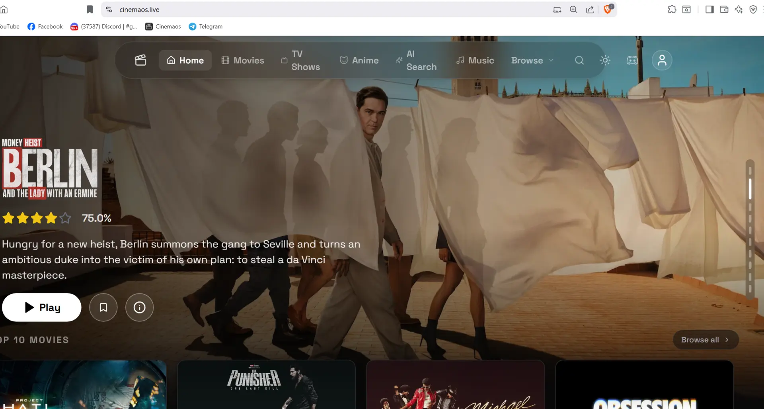Click the browser home icon

pos(4,10)
